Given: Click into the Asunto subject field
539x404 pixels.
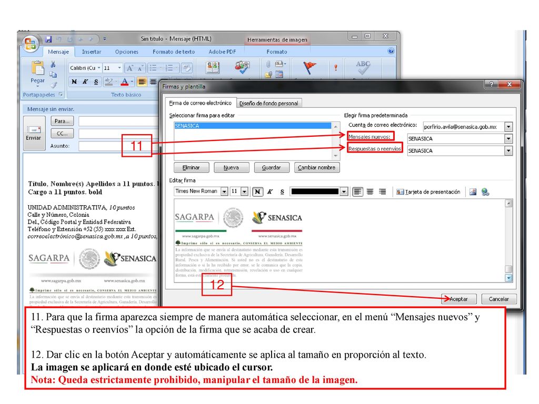Looking at the screenshot, I should pyautogui.click(x=119, y=146).
